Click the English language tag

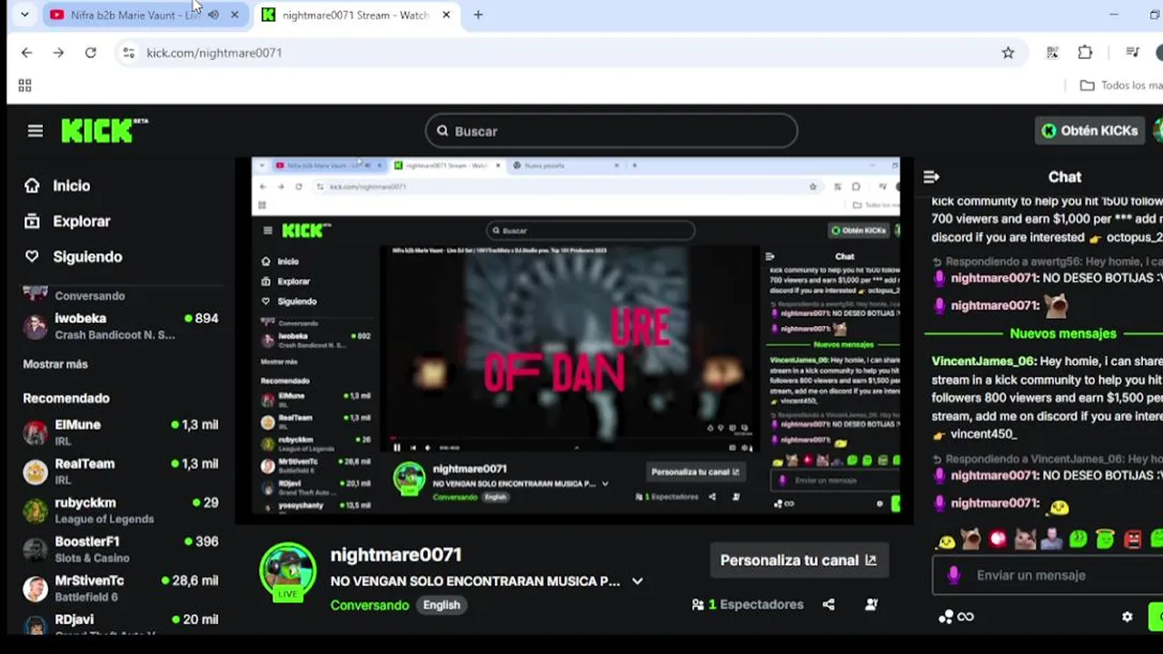point(442,605)
